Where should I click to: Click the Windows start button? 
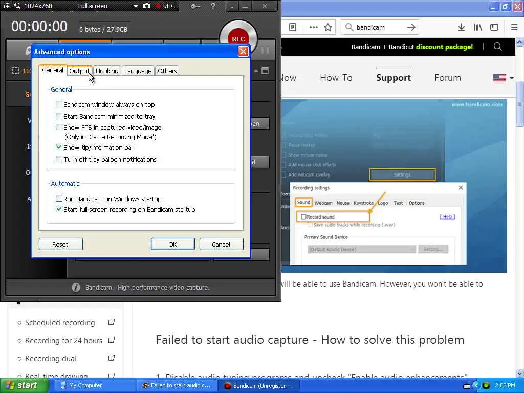coord(24,386)
